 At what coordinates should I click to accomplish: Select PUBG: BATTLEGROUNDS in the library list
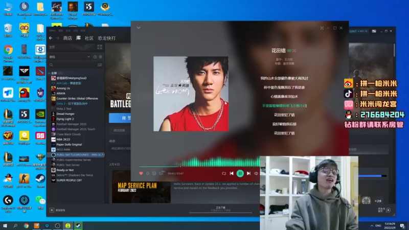[x=75, y=155]
